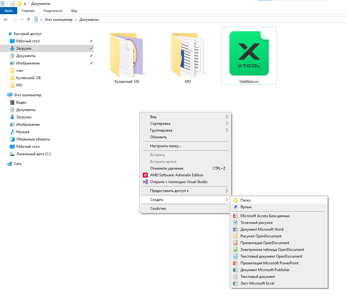Open Кулавский 12Б in the sidebar
Image resolution: width=347 pixels, height=299 pixels.
click(x=28, y=78)
